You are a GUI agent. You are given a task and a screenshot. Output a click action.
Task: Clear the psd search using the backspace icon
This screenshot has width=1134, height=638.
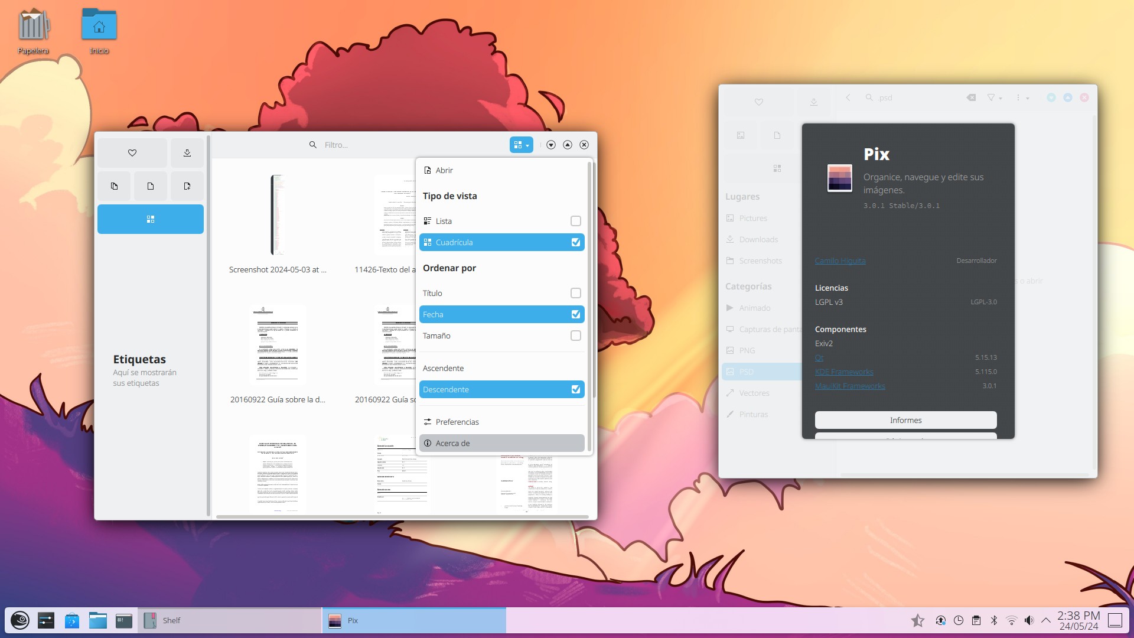coord(970,97)
